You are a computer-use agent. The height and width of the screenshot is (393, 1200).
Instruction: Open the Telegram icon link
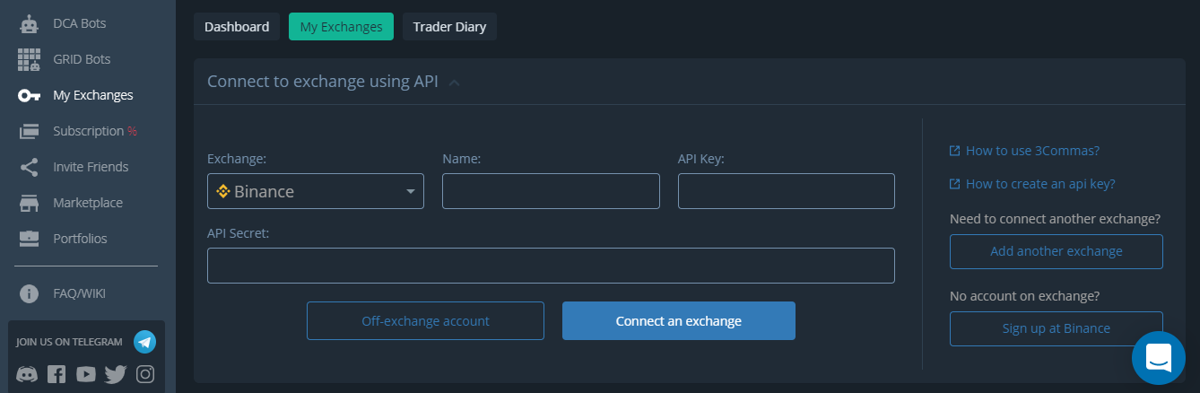point(144,342)
